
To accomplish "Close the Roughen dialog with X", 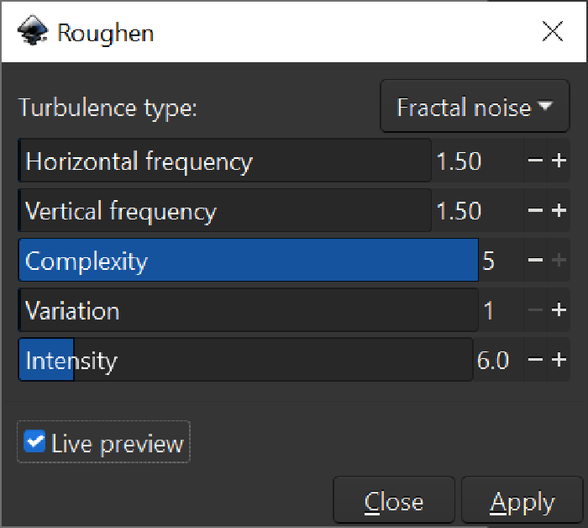I will 553,32.
